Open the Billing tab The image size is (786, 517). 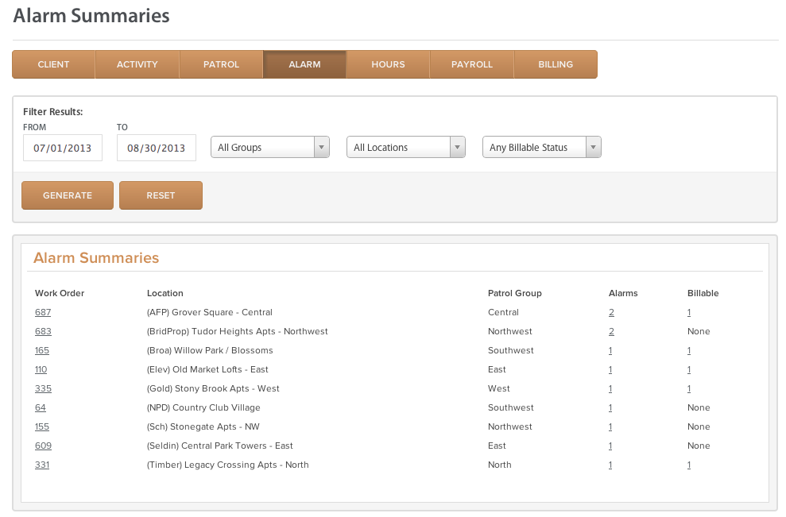point(556,64)
